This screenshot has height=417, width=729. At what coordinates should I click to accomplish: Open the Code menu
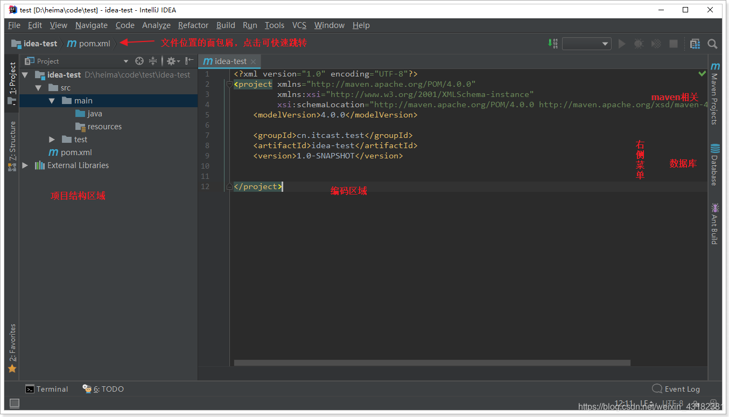125,25
